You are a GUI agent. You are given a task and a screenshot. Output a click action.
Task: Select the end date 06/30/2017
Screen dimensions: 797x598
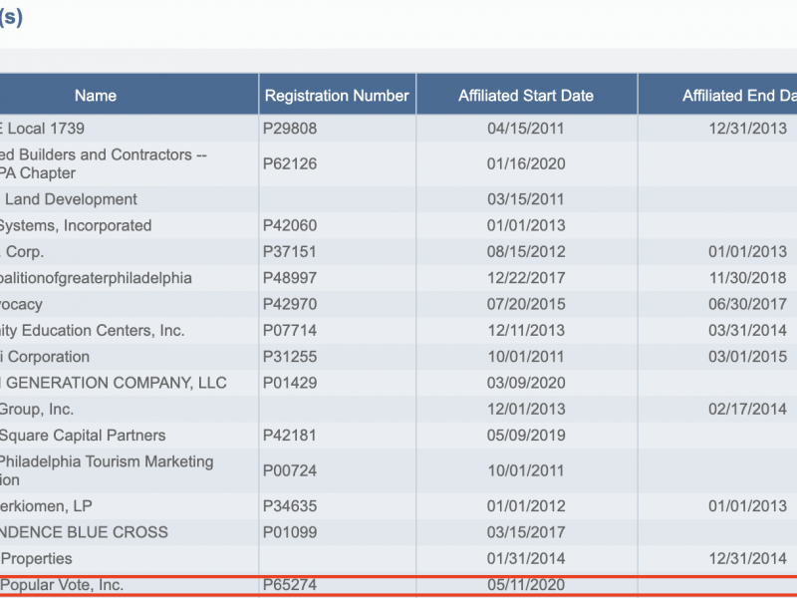tap(748, 304)
